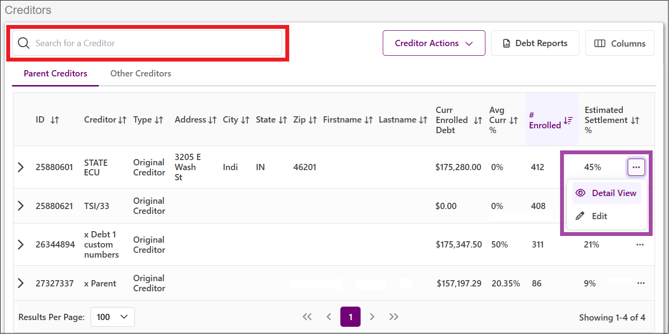Viewport: 669px width, 334px height.
Task: Click the 46201 zip code
Action: (305, 167)
